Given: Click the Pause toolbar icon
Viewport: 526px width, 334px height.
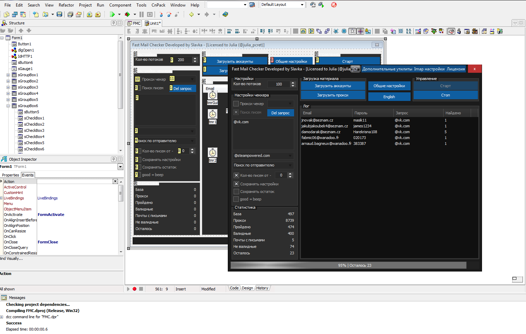Looking at the screenshot, I should point(142,14).
